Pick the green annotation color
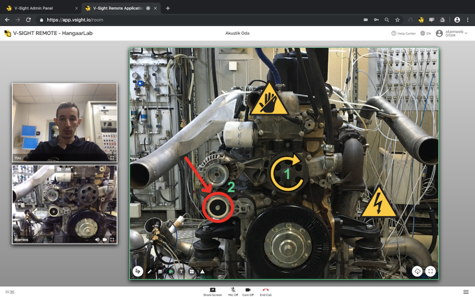This screenshot has height=297, width=475. point(171,271)
